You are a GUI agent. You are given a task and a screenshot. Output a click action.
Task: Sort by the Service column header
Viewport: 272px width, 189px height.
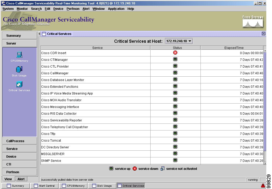[96, 48]
